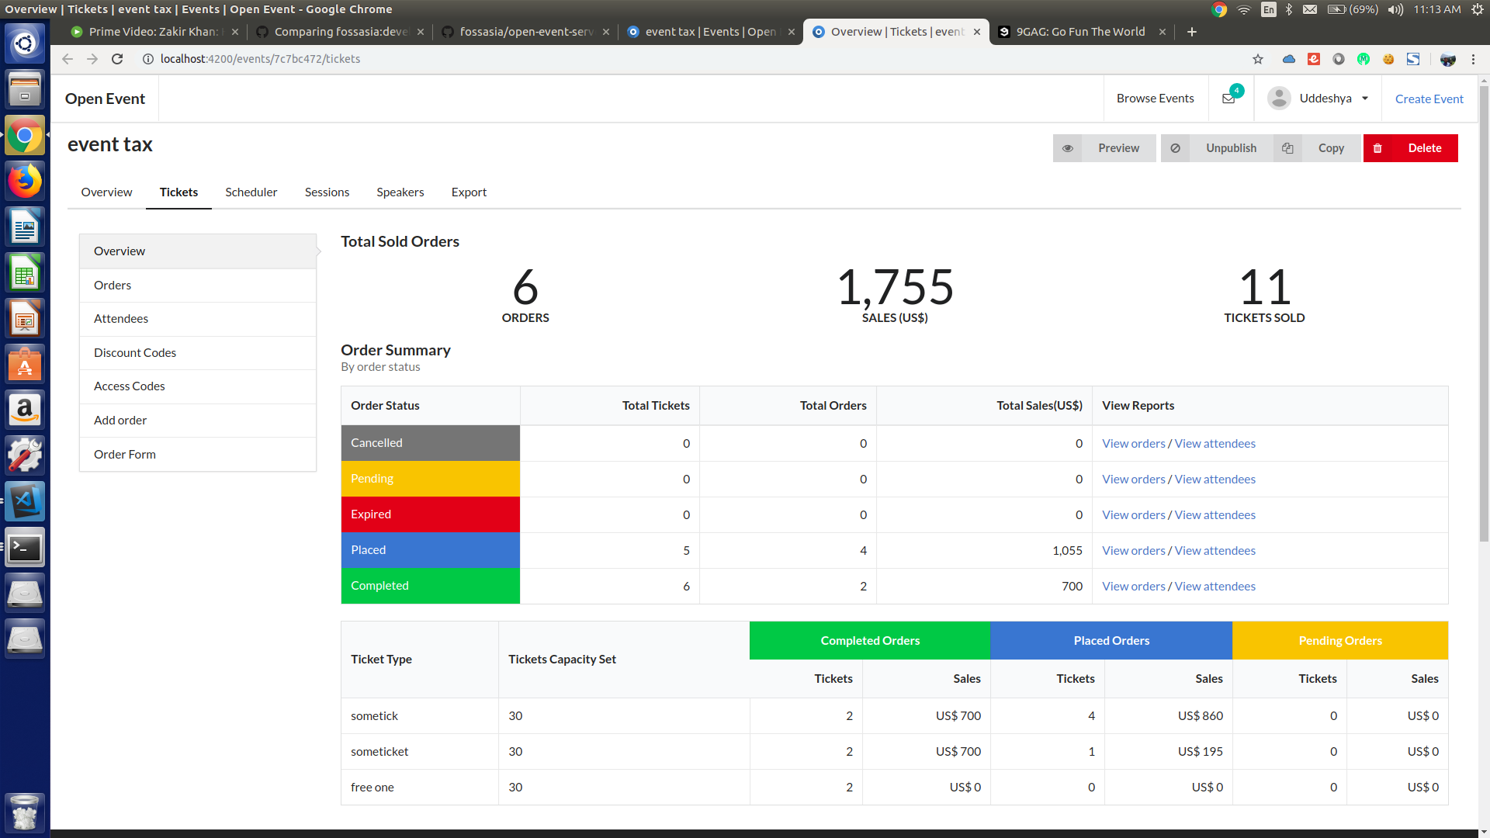Click View orders for Placed row
1490x838 pixels.
(1133, 550)
